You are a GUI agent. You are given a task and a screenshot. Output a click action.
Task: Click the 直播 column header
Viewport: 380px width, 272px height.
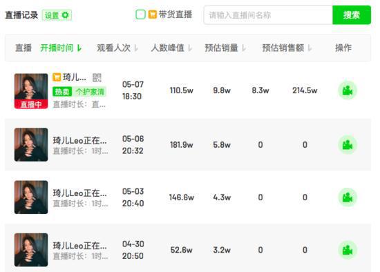click(23, 48)
